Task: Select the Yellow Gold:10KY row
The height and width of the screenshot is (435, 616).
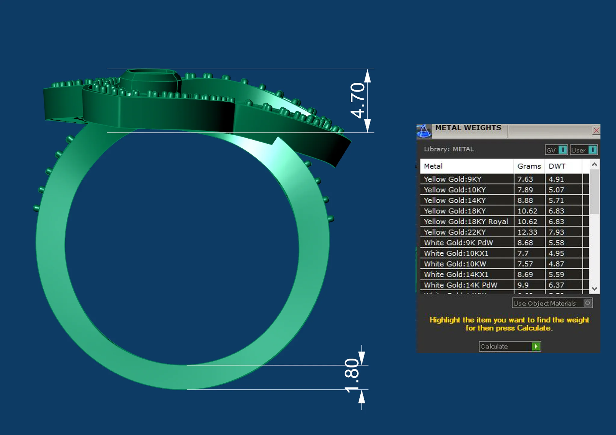Action: 504,190
